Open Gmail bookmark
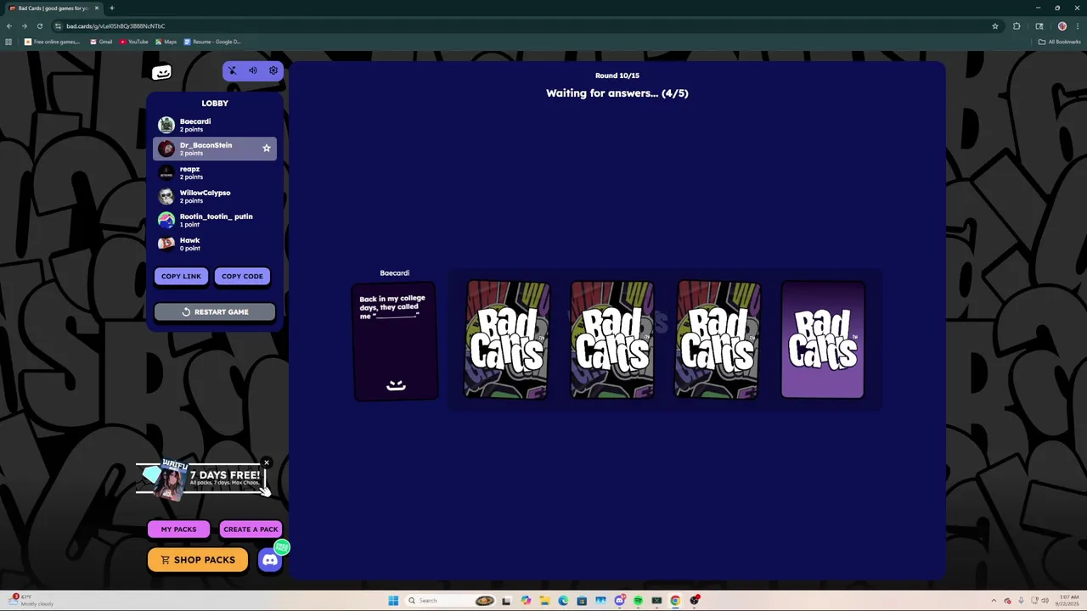This screenshot has height=611, width=1087. pyautogui.click(x=101, y=42)
